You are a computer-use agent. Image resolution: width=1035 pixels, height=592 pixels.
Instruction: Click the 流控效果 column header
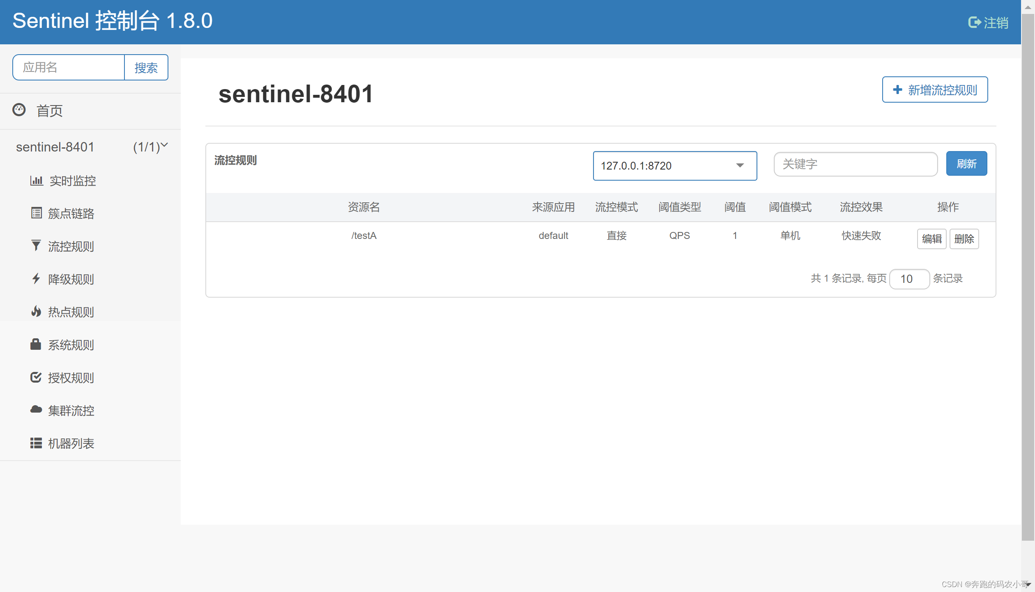click(x=861, y=207)
